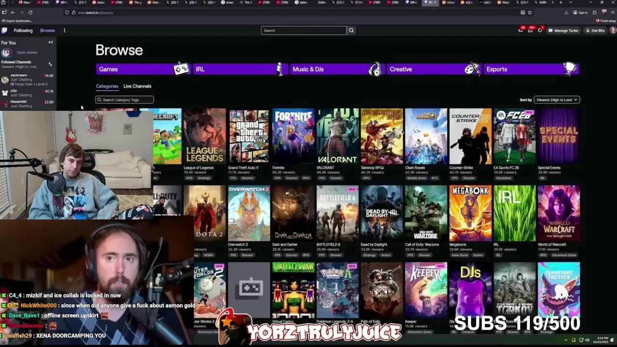617x347 pixels.
Task: Open the three-dot More menu beside Browse
Action: click(x=64, y=30)
